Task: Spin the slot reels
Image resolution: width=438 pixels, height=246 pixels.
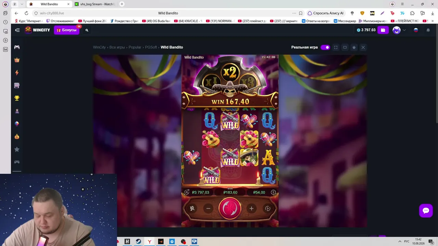Action: [230, 208]
